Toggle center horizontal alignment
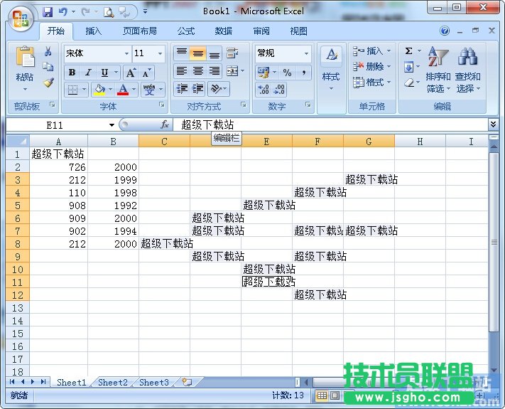Viewport: 505px width, 409px height. tap(198, 71)
